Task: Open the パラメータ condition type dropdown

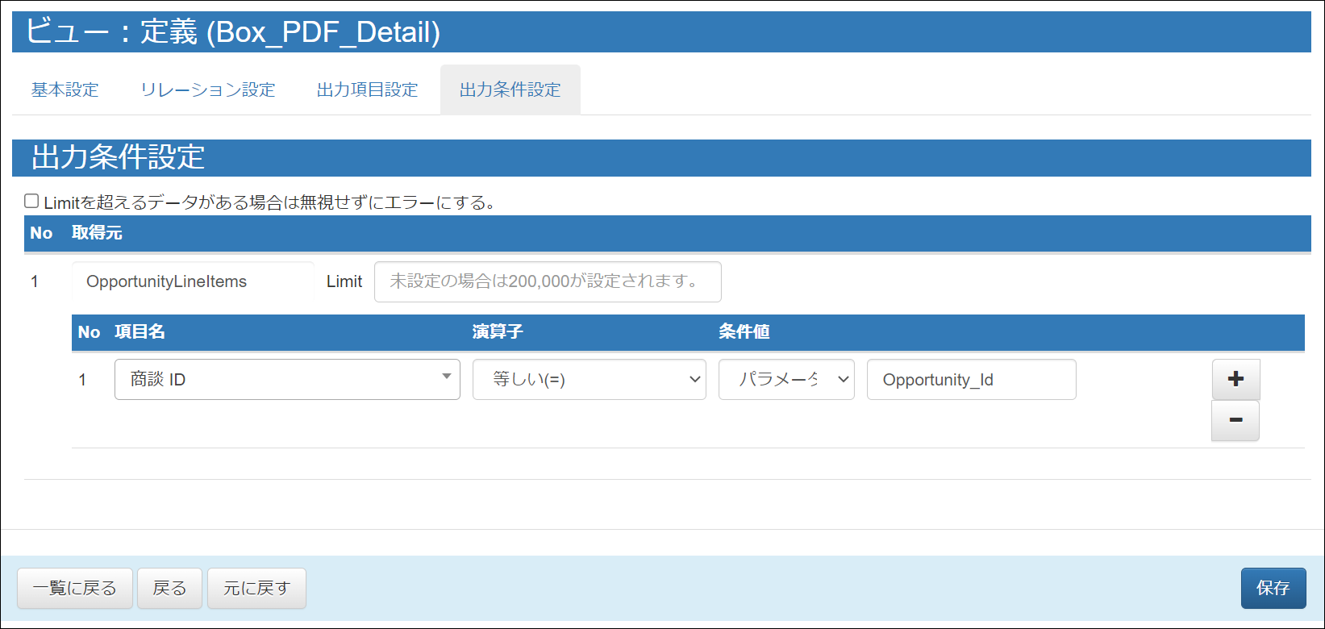Action: [x=786, y=379]
